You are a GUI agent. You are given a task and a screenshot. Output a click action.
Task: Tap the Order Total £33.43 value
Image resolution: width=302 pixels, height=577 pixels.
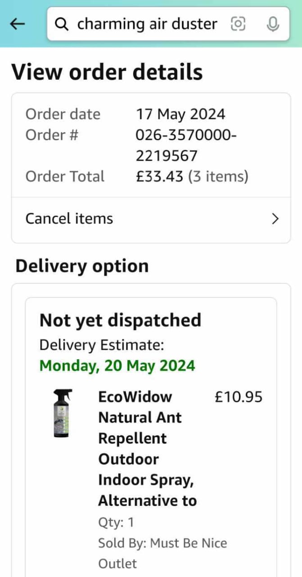(x=160, y=177)
